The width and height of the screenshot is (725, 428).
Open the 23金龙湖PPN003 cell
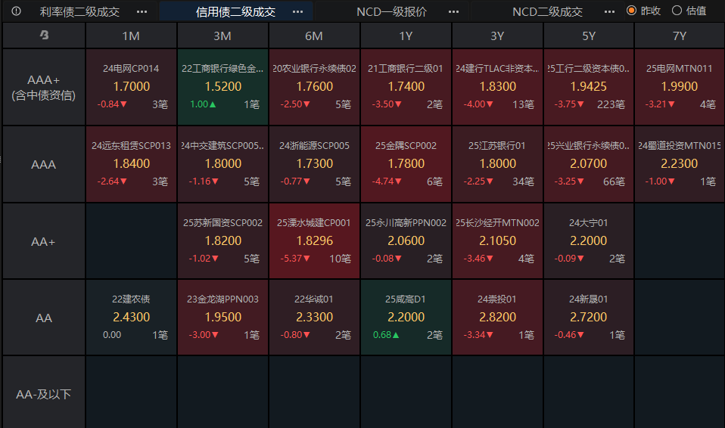tap(222, 318)
